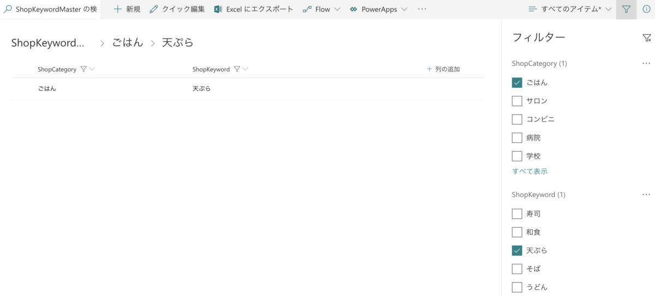Check the サロン filter checkbox
Screen dimensions: 655x296
click(517, 101)
